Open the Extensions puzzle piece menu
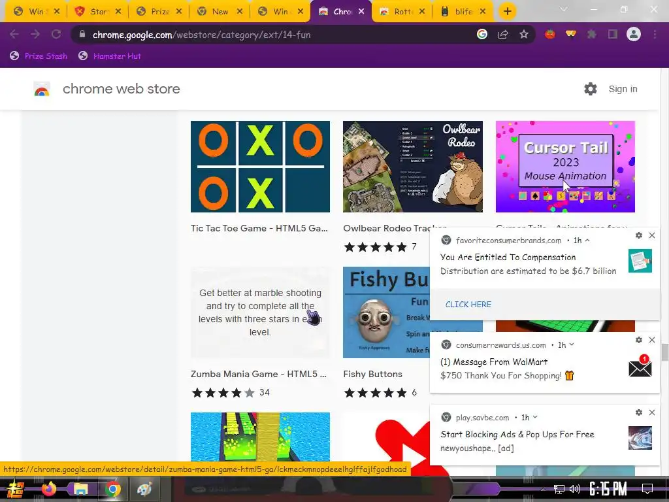 592,35
